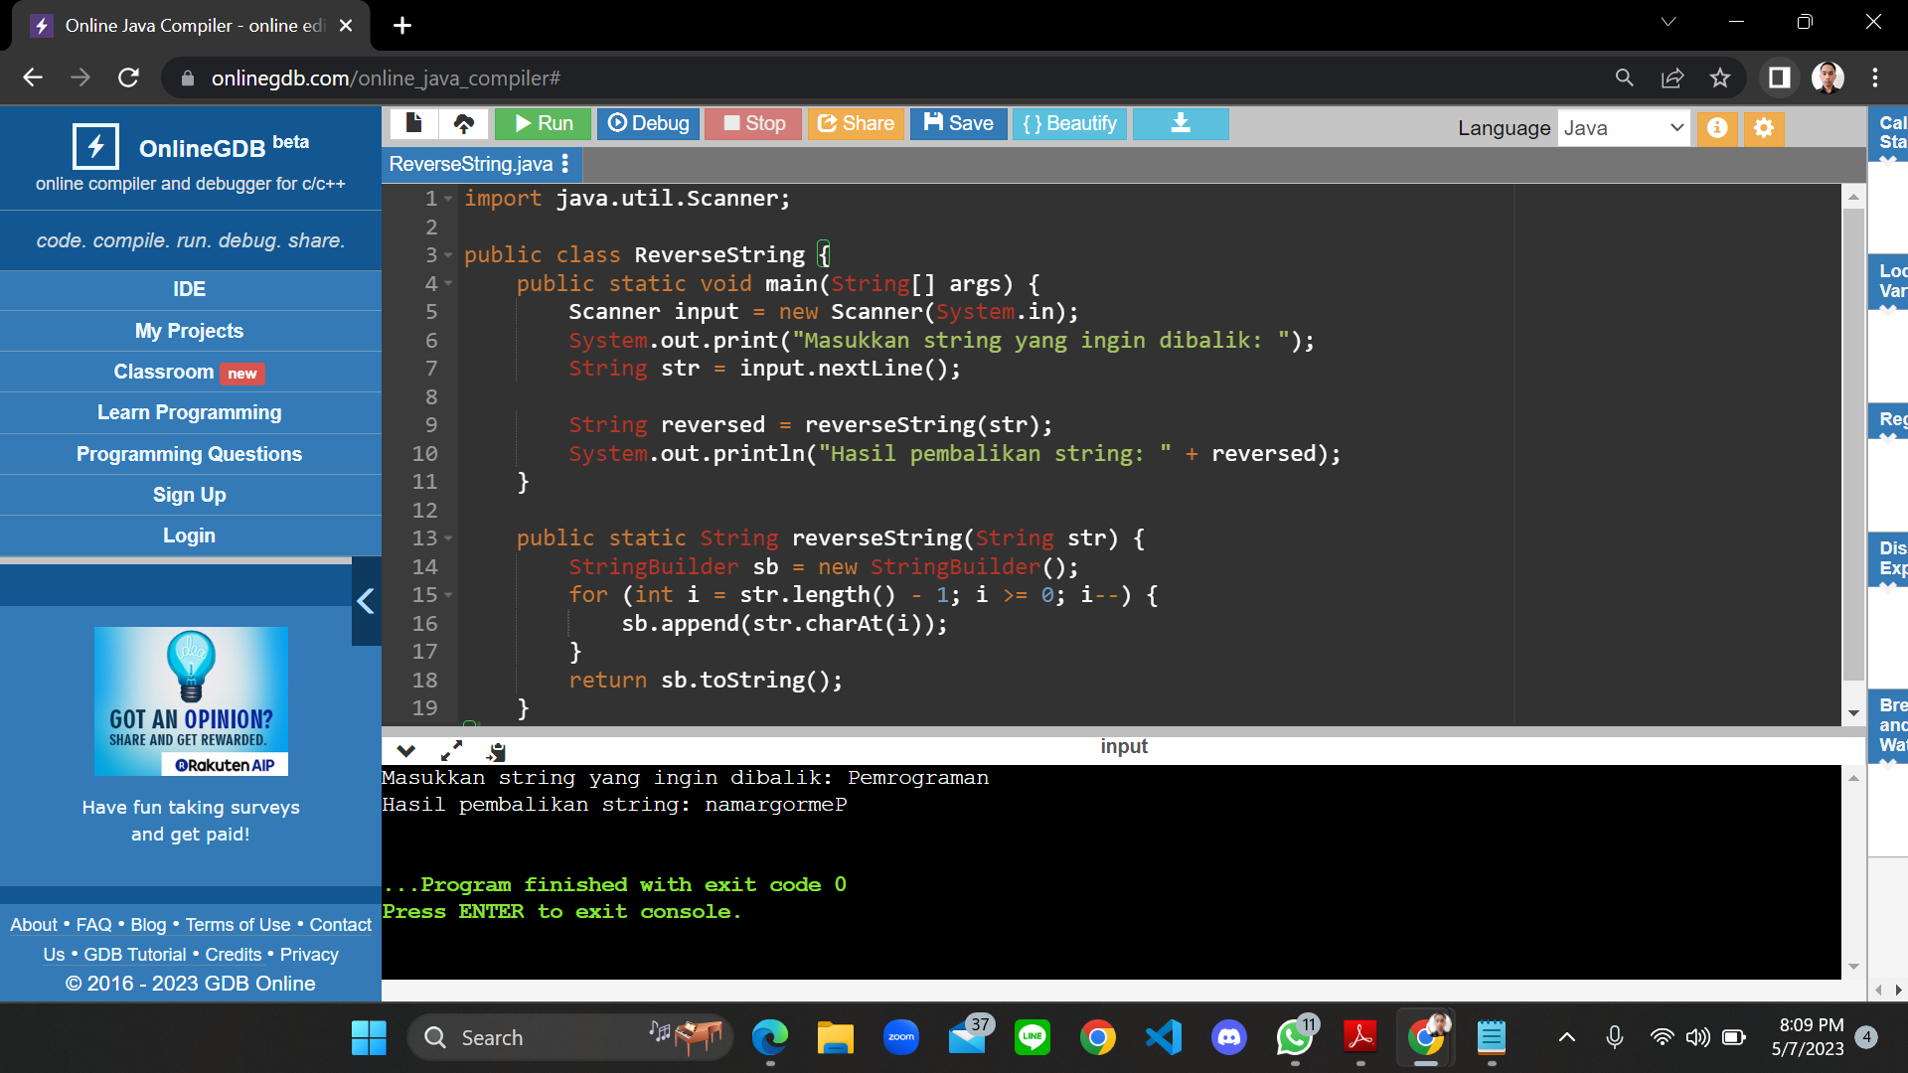The height and width of the screenshot is (1073, 1908).
Task: Open the Language selection dropdown
Action: pos(1624,128)
